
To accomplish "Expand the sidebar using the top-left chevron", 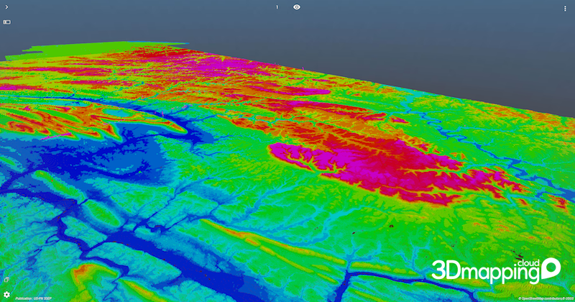I will pos(6,7).
